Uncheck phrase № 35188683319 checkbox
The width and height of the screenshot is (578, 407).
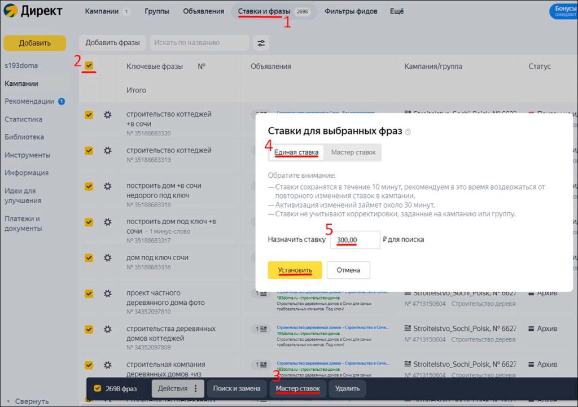pyautogui.click(x=89, y=150)
